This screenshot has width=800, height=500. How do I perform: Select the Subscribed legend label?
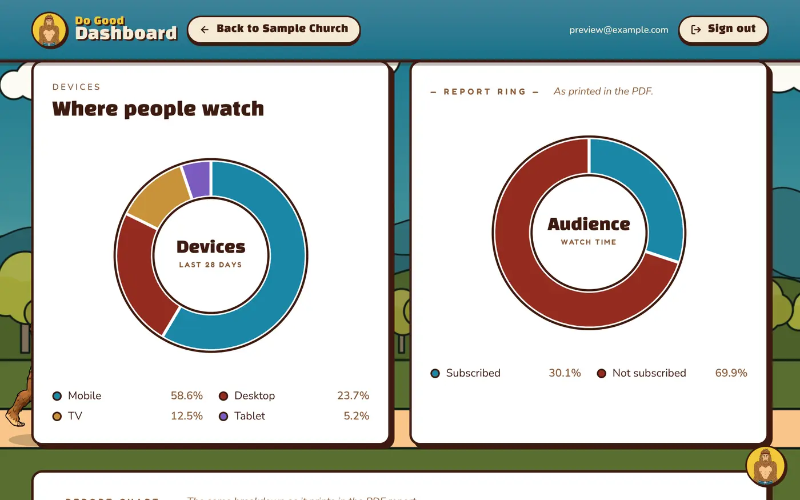pyautogui.click(x=473, y=373)
